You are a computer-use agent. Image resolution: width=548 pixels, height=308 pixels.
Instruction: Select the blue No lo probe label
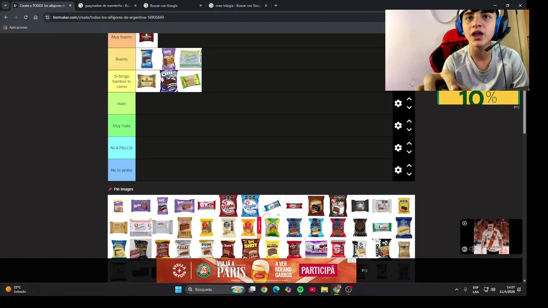click(x=122, y=170)
